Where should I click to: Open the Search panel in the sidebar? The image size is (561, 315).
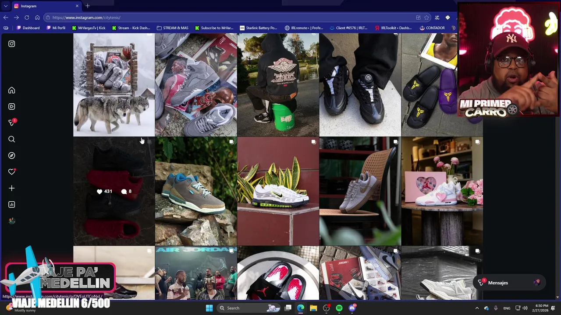click(12, 139)
